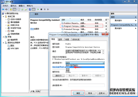Open the 操作(A) menu
The height and width of the screenshot is (97, 138).
pyautogui.click(x=13, y=6)
